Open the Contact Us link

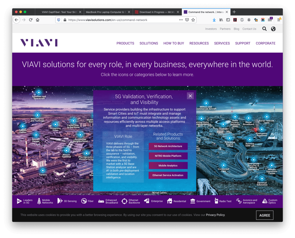pos(249,29)
